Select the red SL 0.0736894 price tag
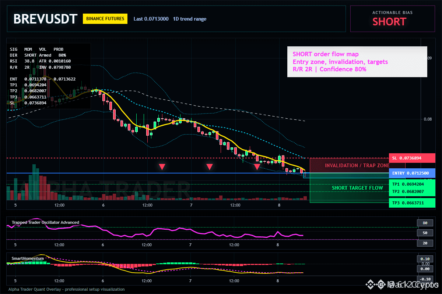Screen dimensions: 442x294 pyautogui.click(x=412, y=158)
